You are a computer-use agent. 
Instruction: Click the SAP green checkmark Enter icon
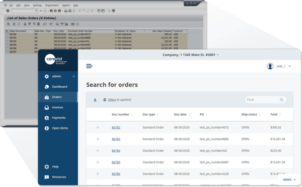pos(8,11)
